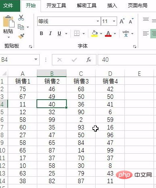Left-align text using ribbon icon
Screen dimensions: 156x188
(146, 33)
